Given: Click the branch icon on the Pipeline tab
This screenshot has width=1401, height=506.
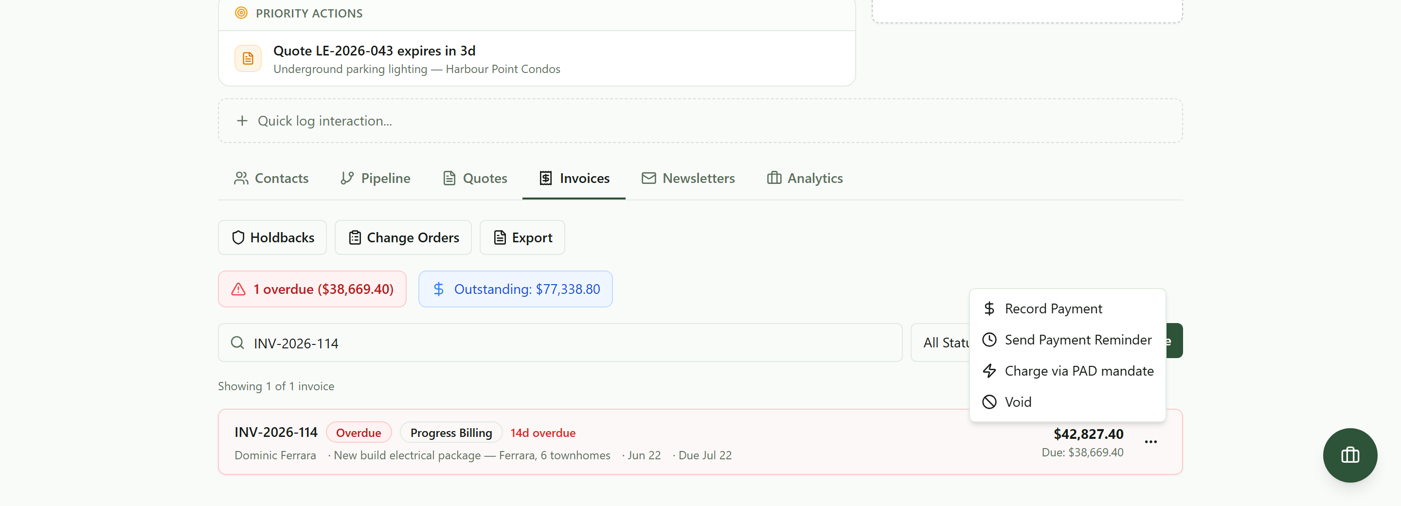Looking at the screenshot, I should [347, 179].
